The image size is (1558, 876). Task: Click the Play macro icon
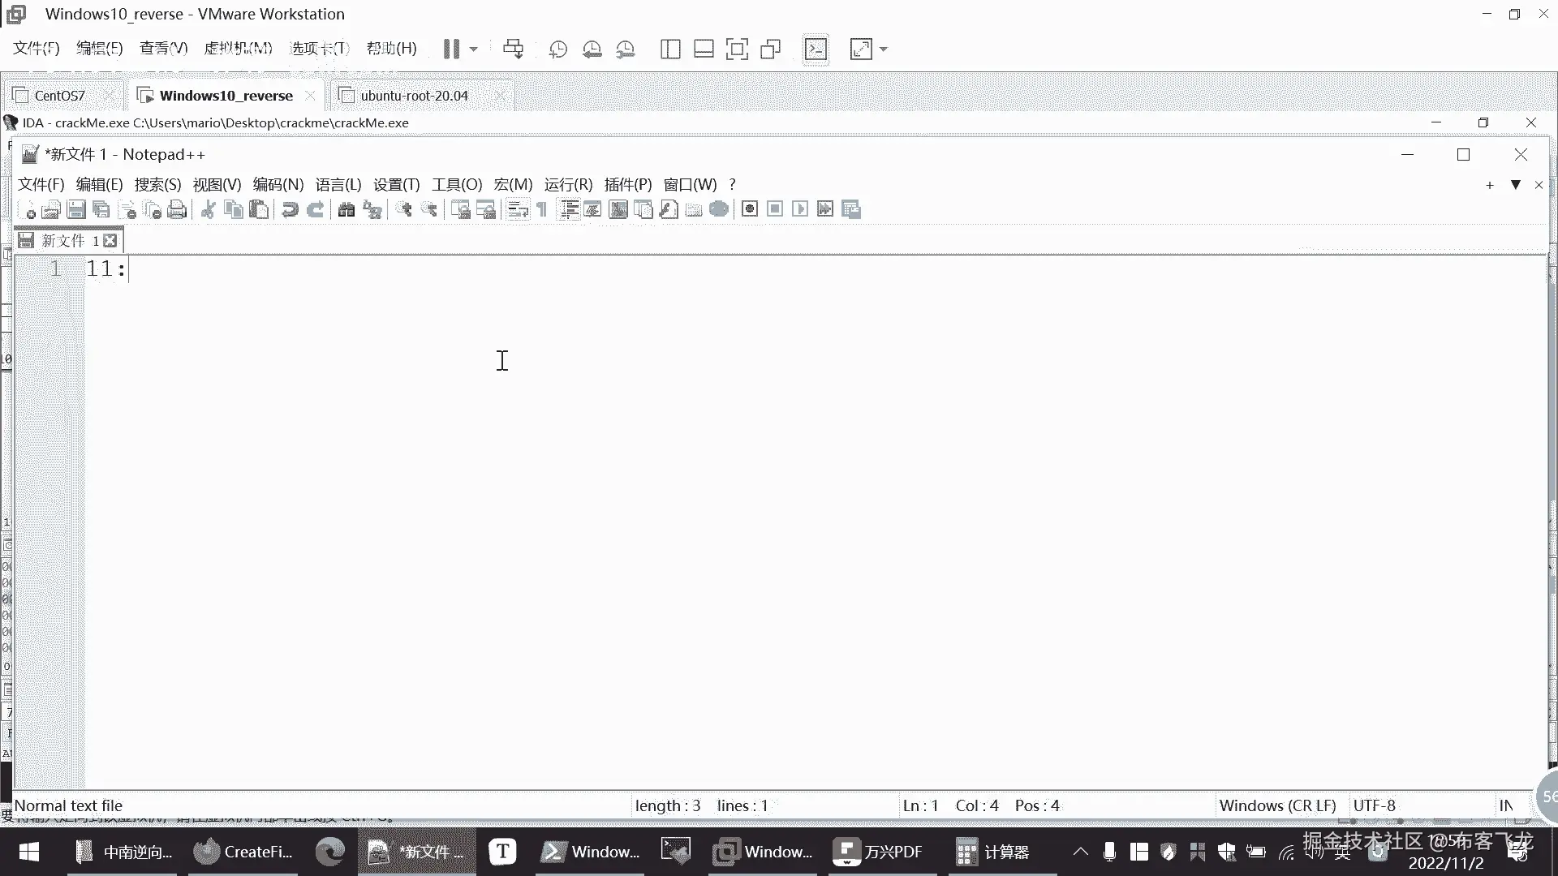[x=800, y=209]
